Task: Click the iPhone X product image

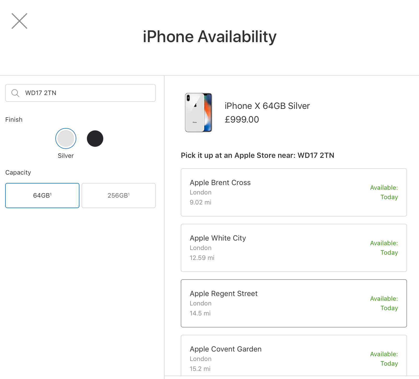Action: pos(199,113)
